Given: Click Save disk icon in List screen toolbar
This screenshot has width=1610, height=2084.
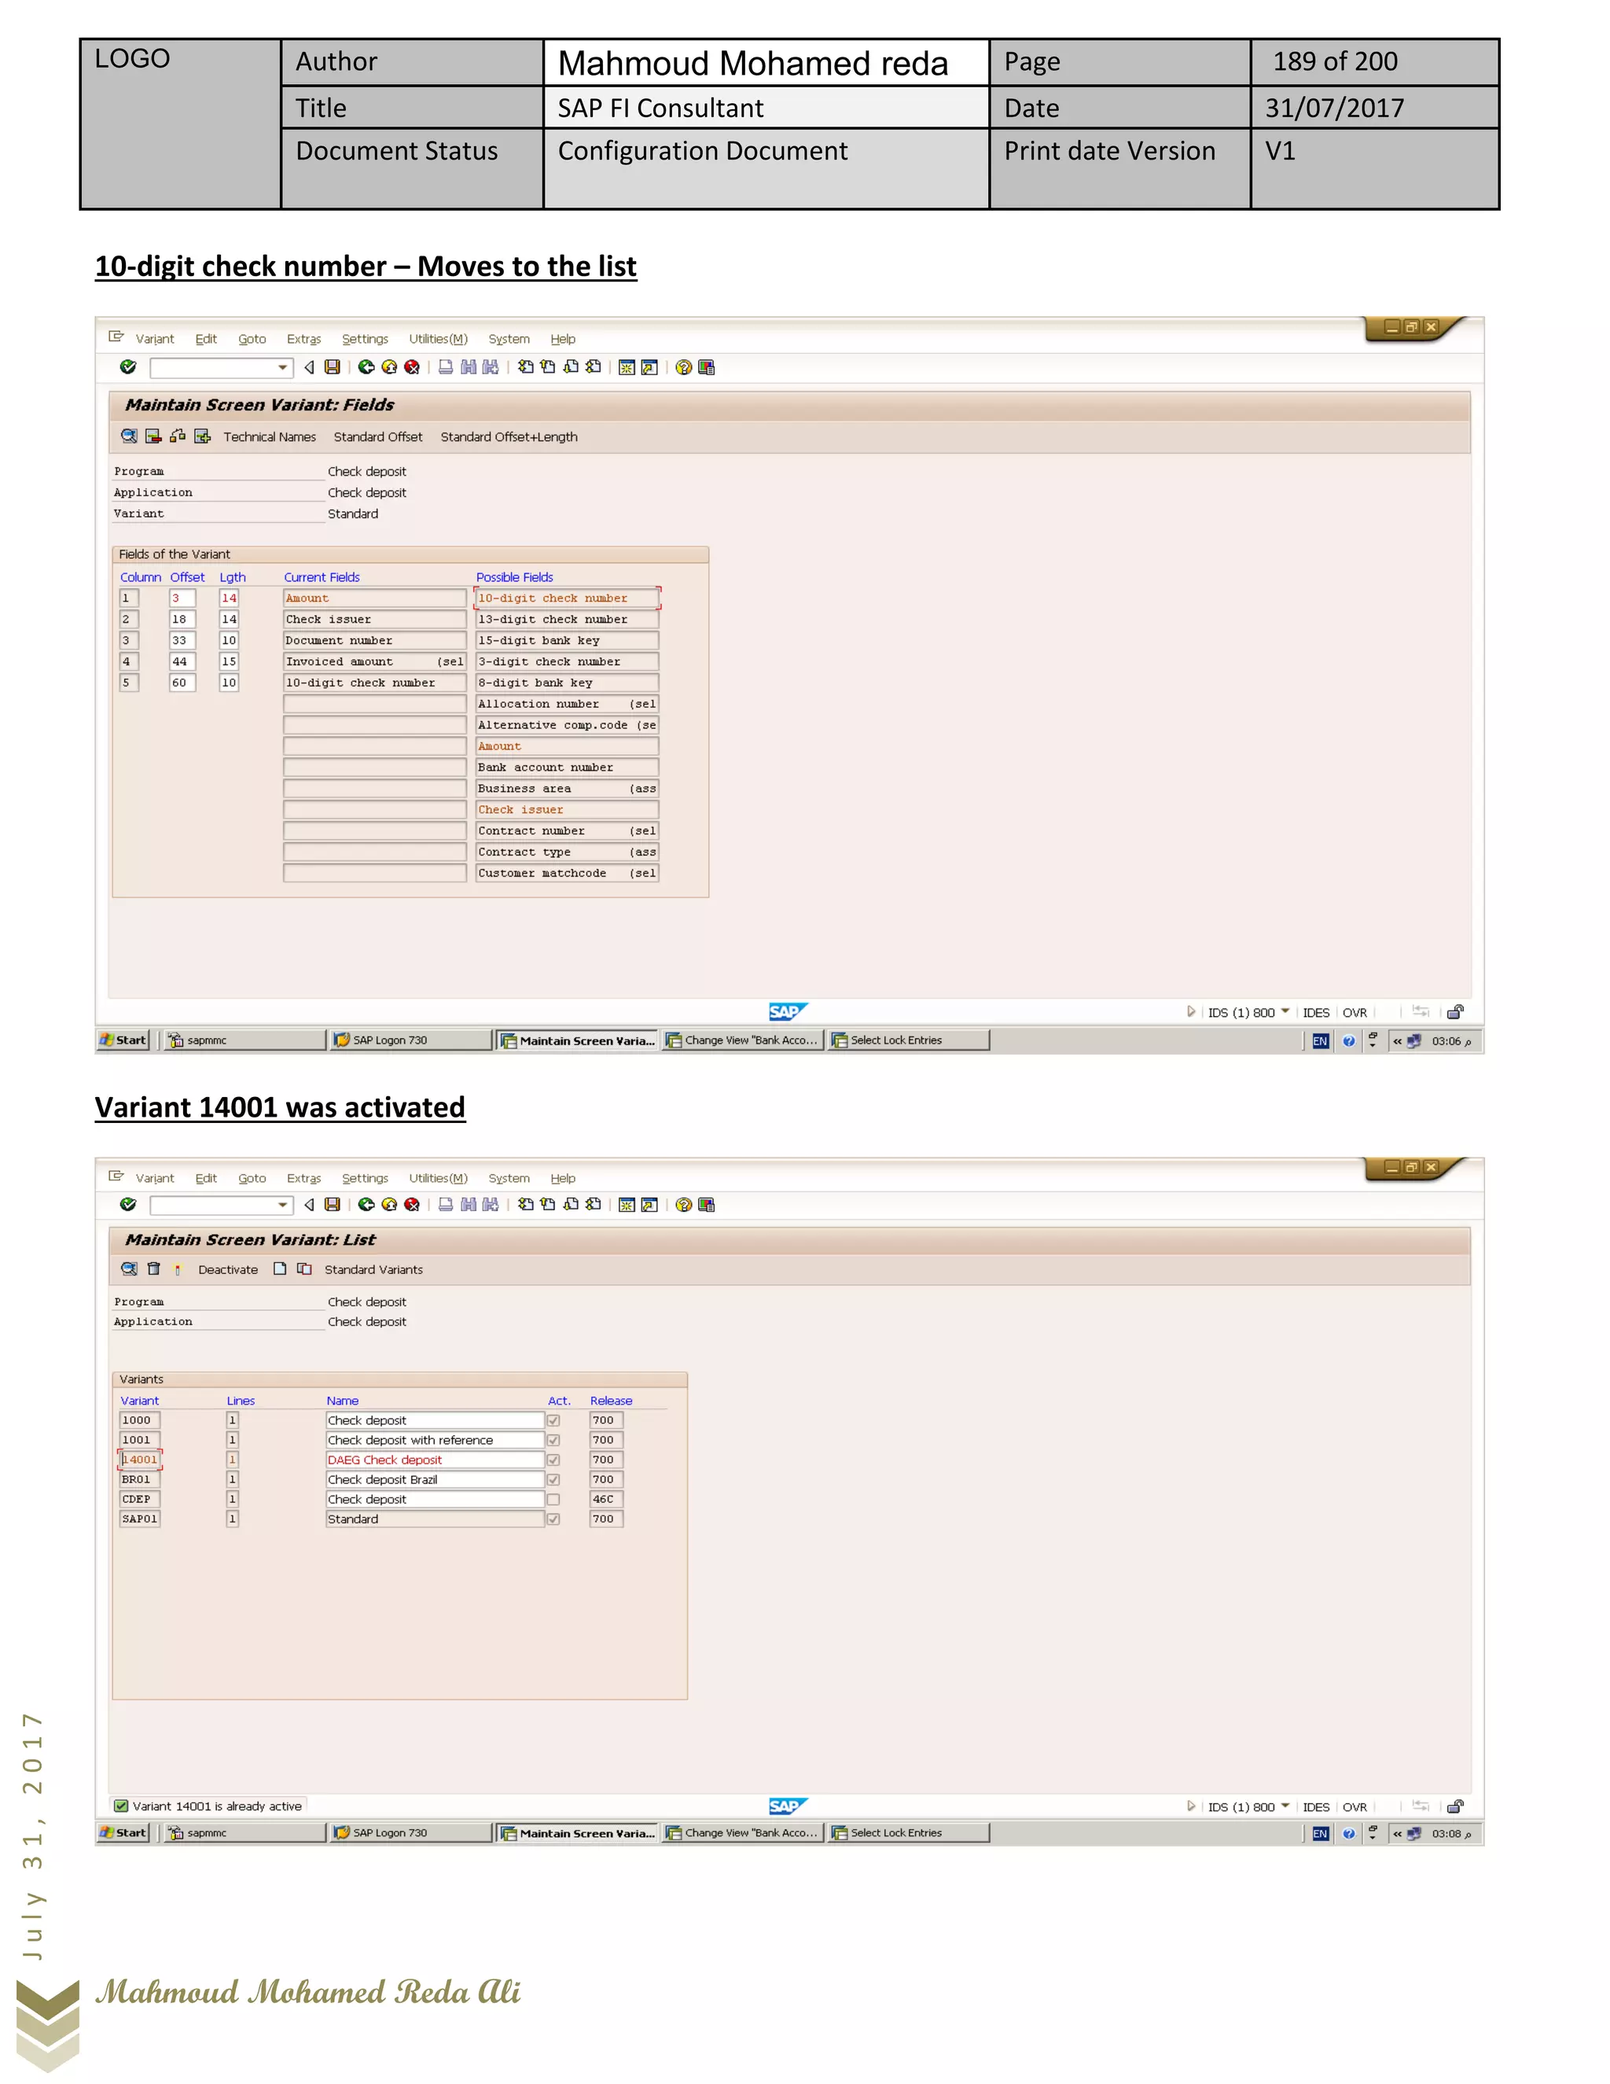Looking at the screenshot, I should [x=332, y=1205].
